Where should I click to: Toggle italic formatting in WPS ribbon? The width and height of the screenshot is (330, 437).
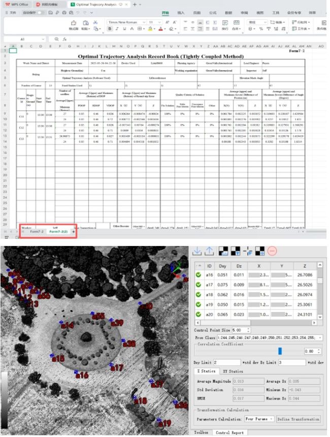[117, 28]
